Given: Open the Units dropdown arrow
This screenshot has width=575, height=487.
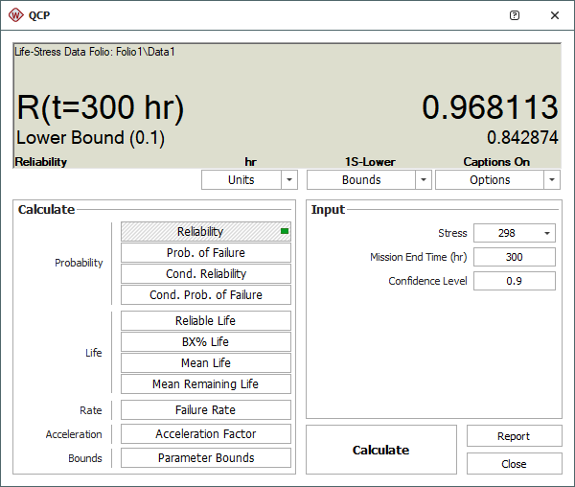Looking at the screenshot, I should (x=288, y=180).
